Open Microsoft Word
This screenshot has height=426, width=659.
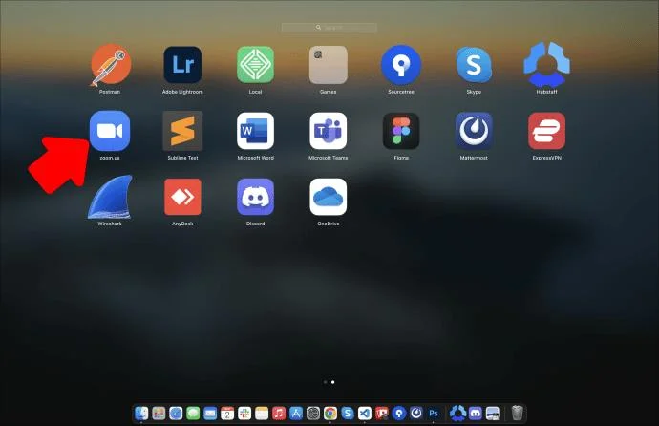[x=255, y=131]
